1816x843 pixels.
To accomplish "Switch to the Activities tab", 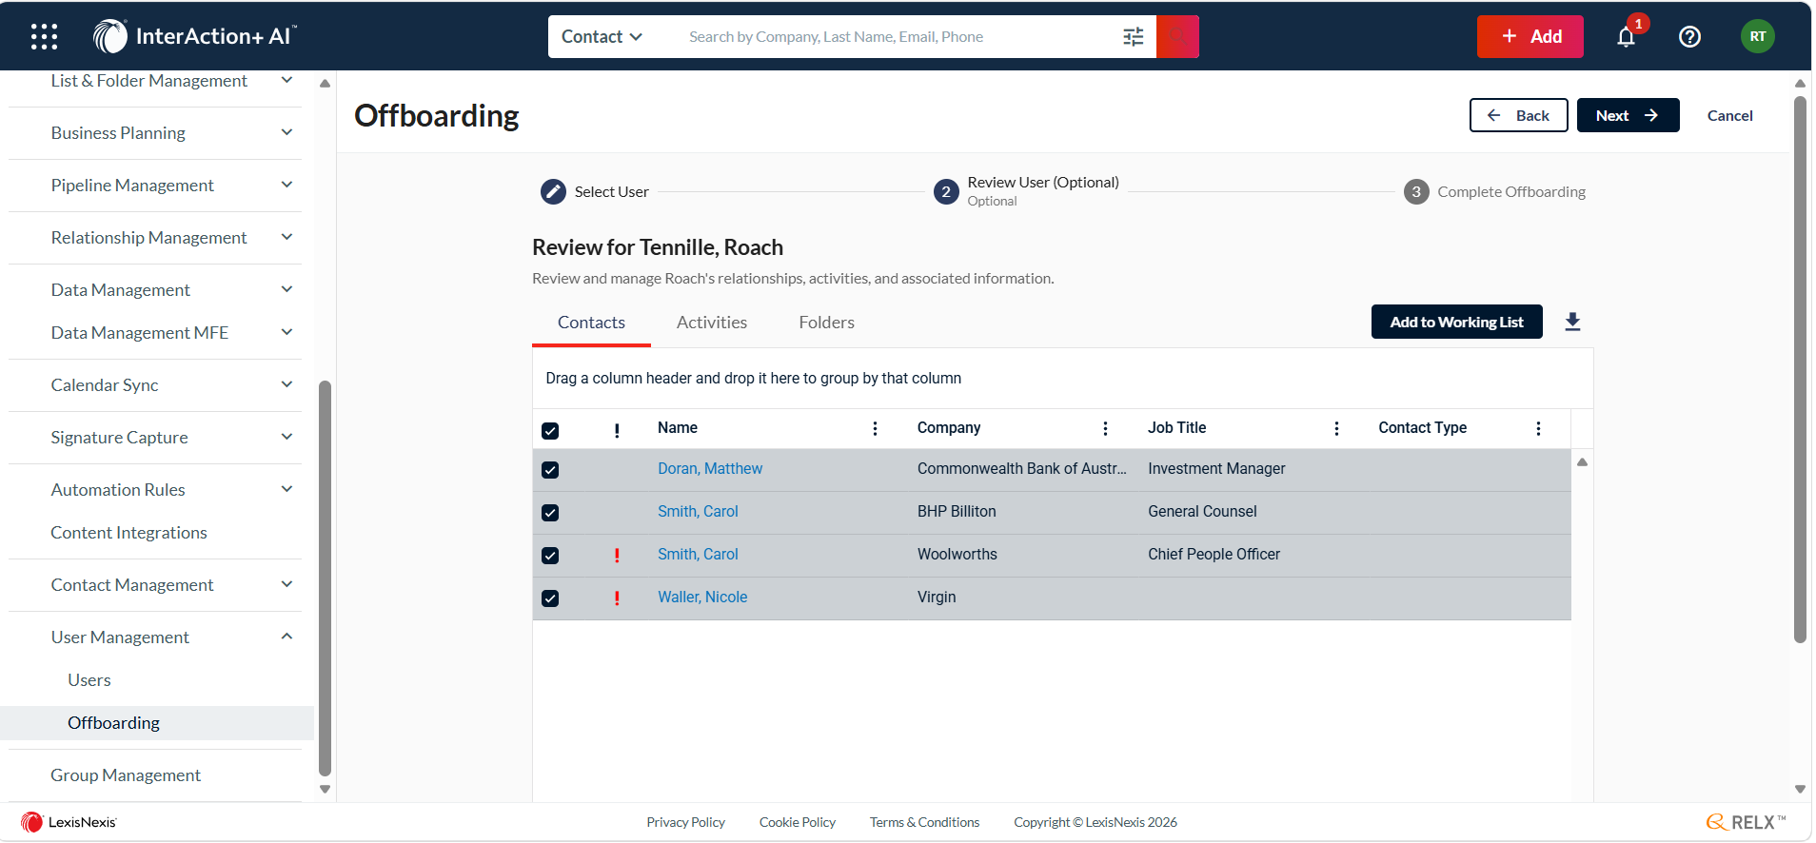I will (x=712, y=323).
